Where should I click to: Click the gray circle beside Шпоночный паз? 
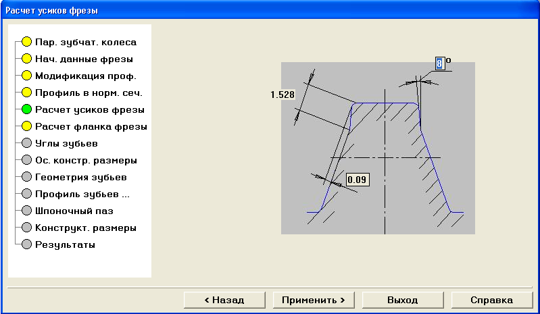pyautogui.click(x=26, y=211)
